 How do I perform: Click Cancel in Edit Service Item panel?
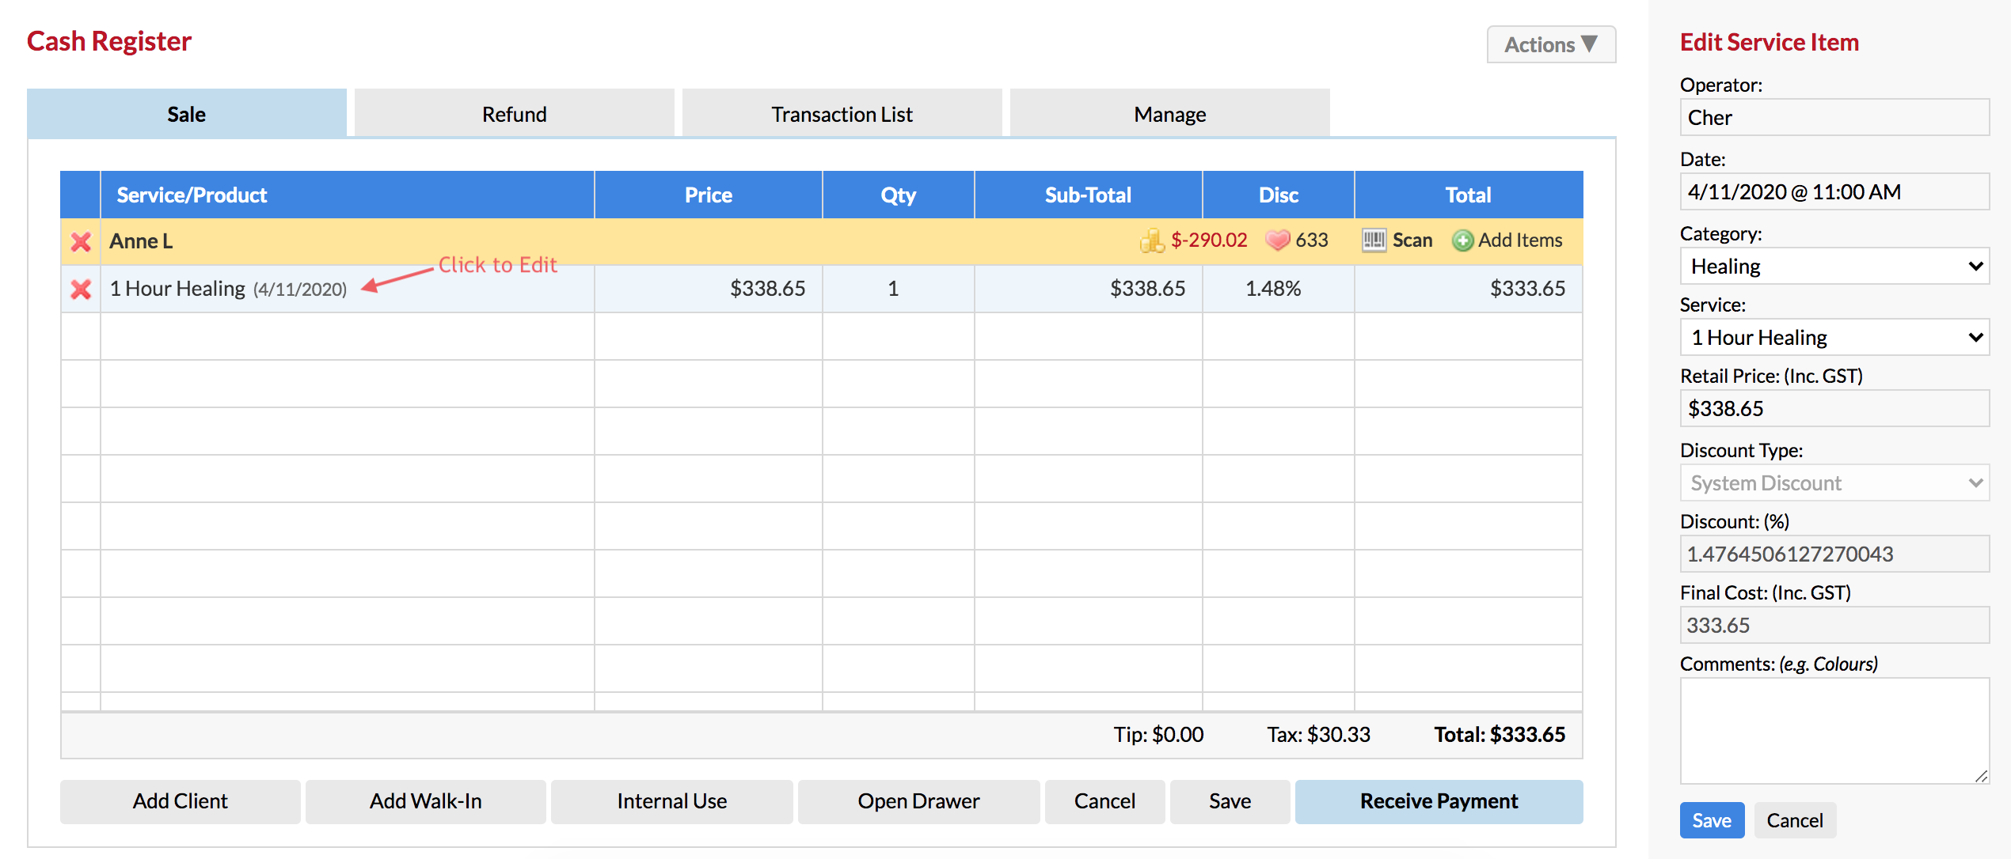[x=1795, y=820]
